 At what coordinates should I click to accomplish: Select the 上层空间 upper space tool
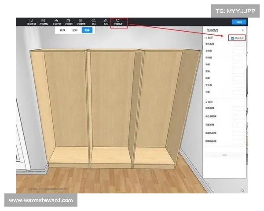(56, 21)
